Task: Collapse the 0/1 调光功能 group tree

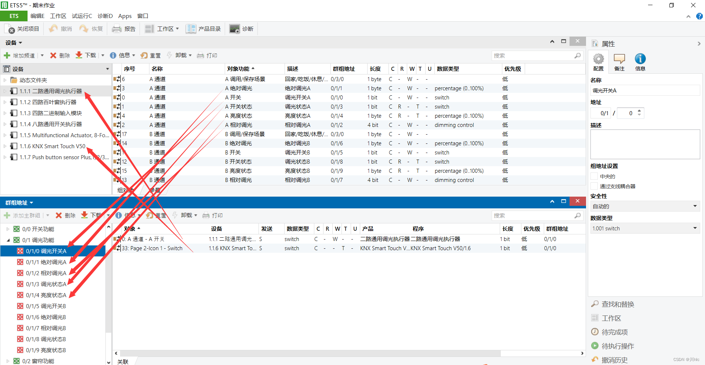Action: coord(8,240)
